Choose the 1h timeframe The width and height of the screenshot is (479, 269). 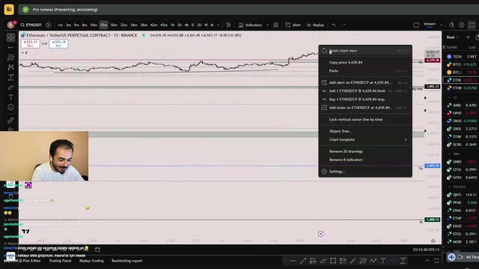(173, 25)
